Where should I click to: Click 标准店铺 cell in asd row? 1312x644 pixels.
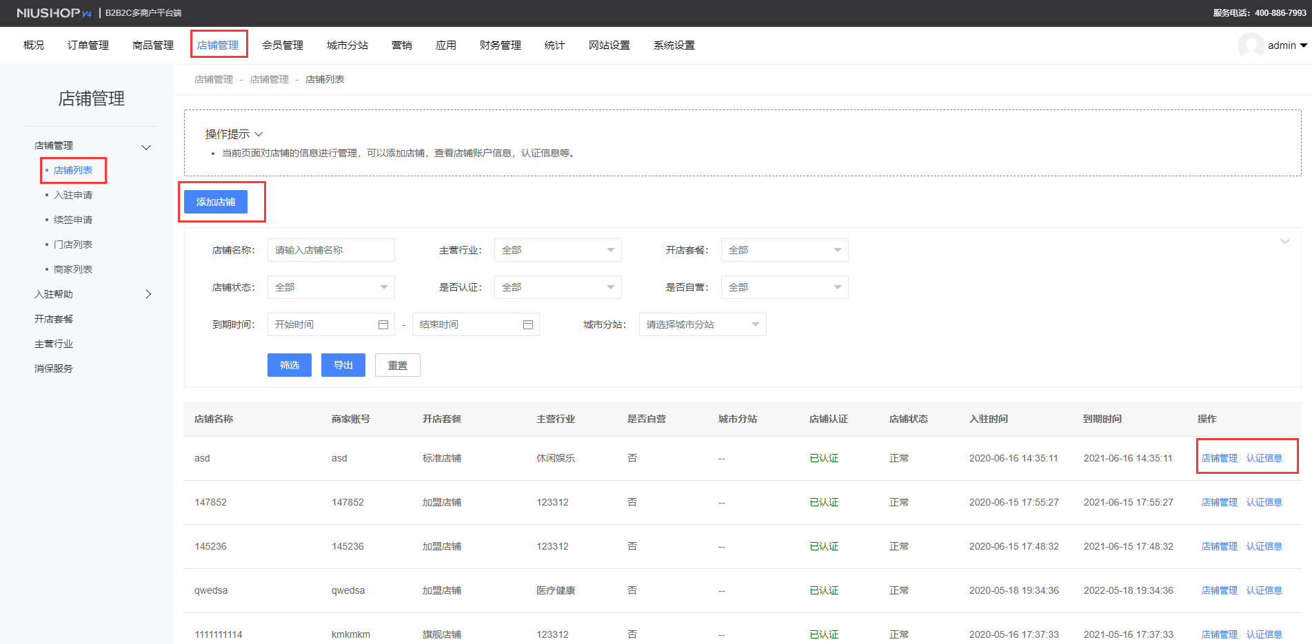[x=442, y=458]
